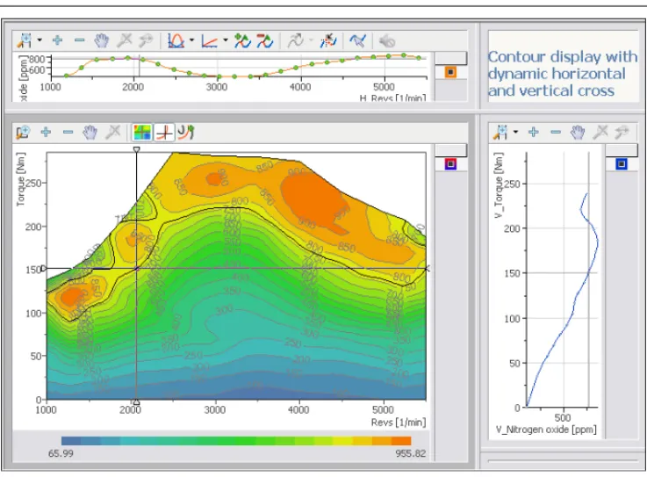Click zoom out minus in vertical section toolbar
This screenshot has height=477, width=647.
tap(556, 132)
